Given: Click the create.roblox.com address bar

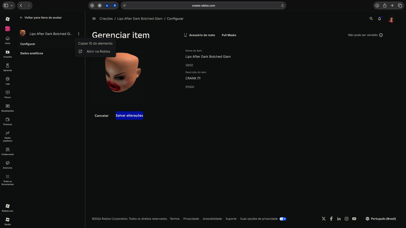Looking at the screenshot, I should tap(203, 6).
